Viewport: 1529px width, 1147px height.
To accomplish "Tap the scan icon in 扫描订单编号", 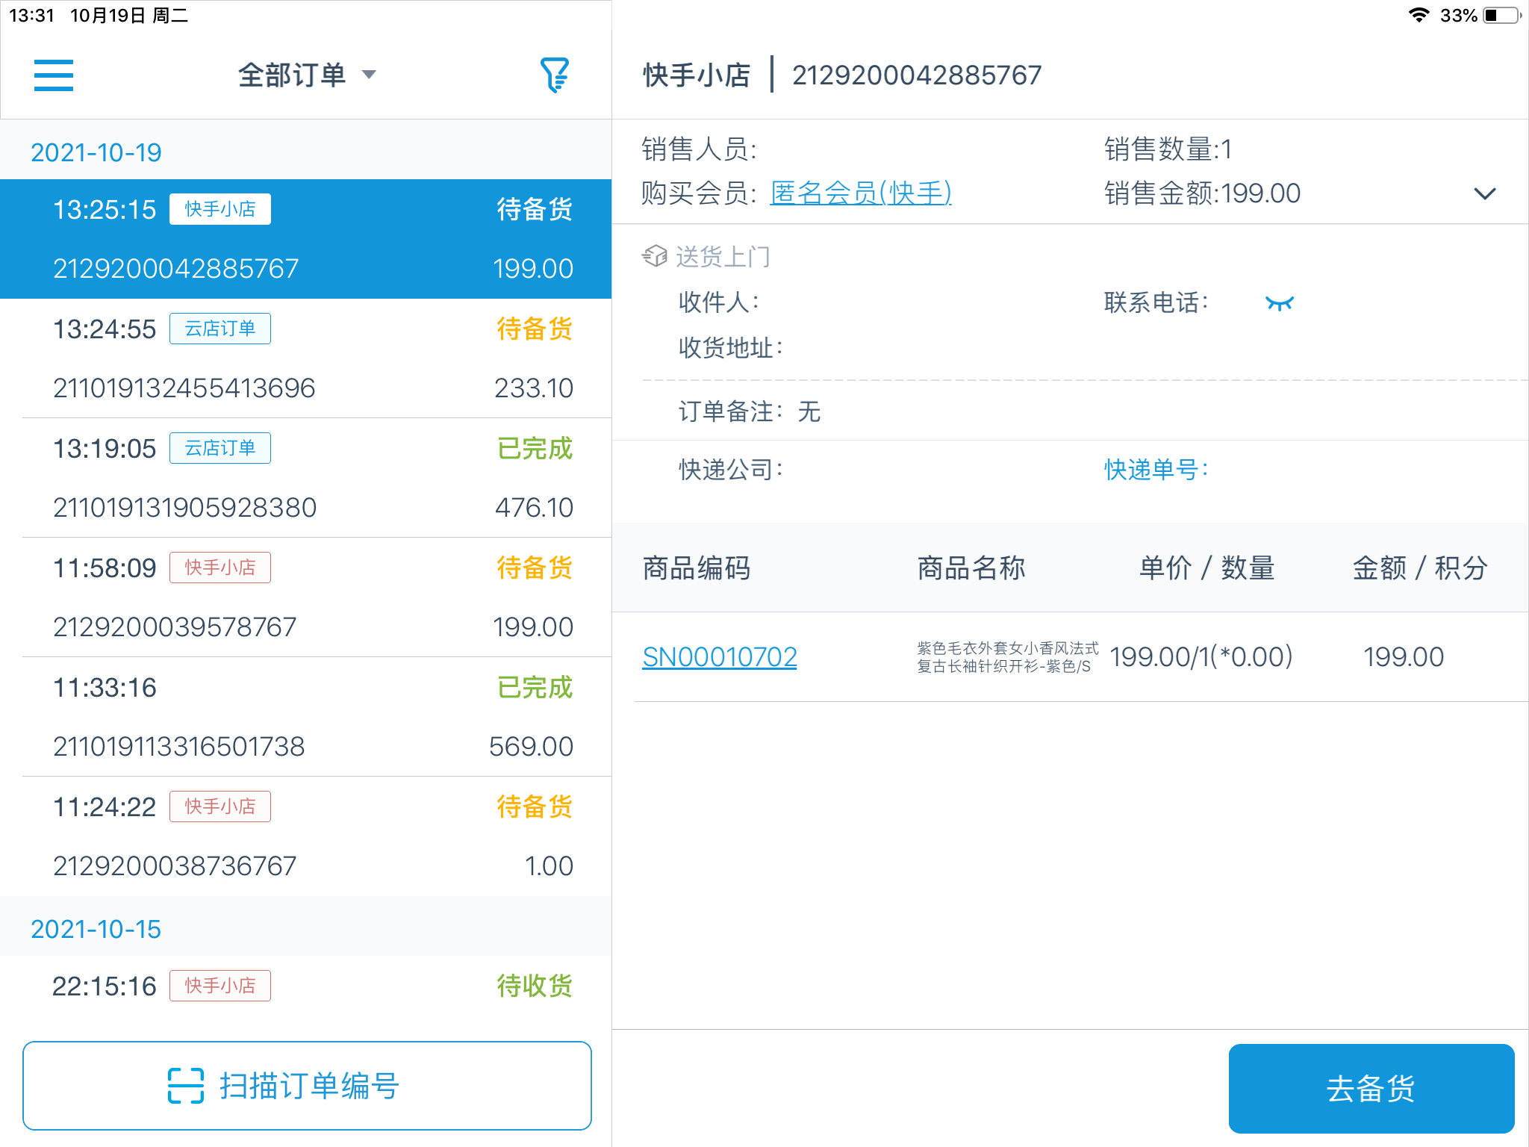I will 186,1085.
